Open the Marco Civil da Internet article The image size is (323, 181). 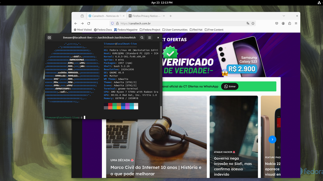(x=156, y=167)
